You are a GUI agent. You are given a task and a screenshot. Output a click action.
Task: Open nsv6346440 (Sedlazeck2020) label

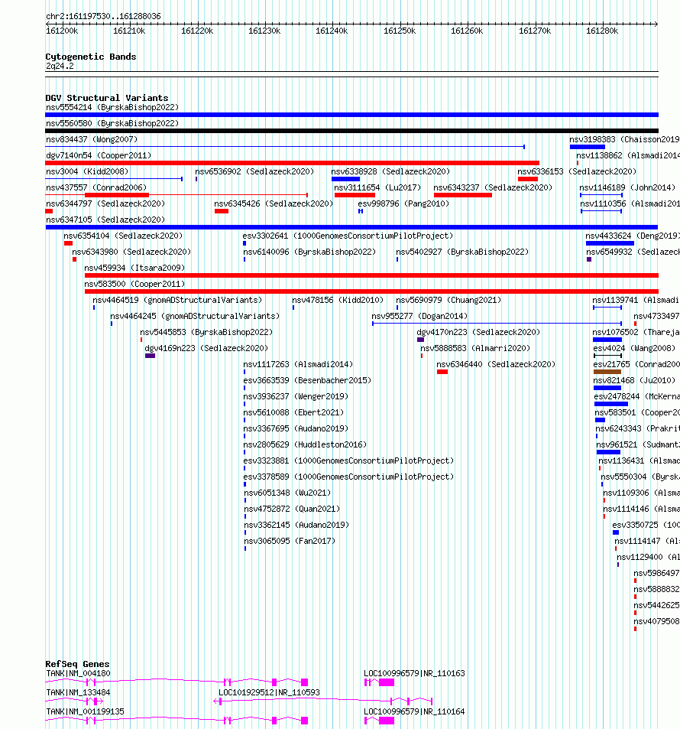496,364
